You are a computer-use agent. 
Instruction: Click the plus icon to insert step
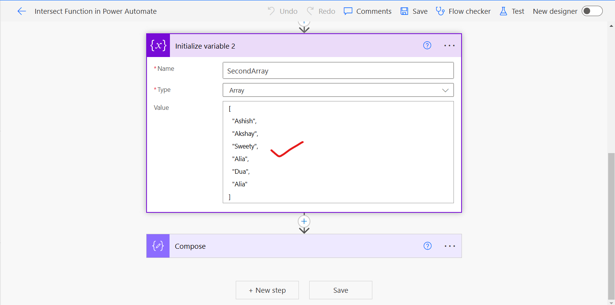coord(304,221)
